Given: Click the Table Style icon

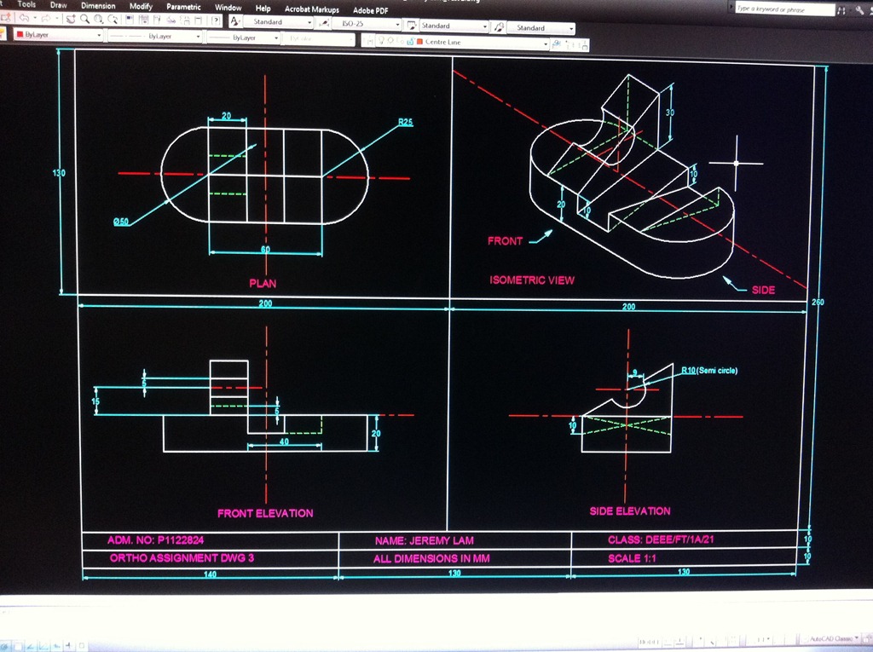Looking at the screenshot, I should coord(412,26).
